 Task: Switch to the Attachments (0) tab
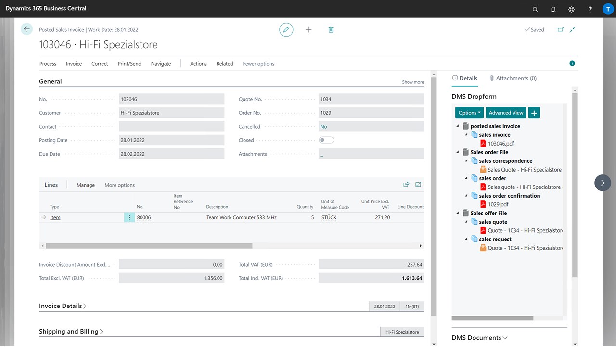click(x=513, y=78)
